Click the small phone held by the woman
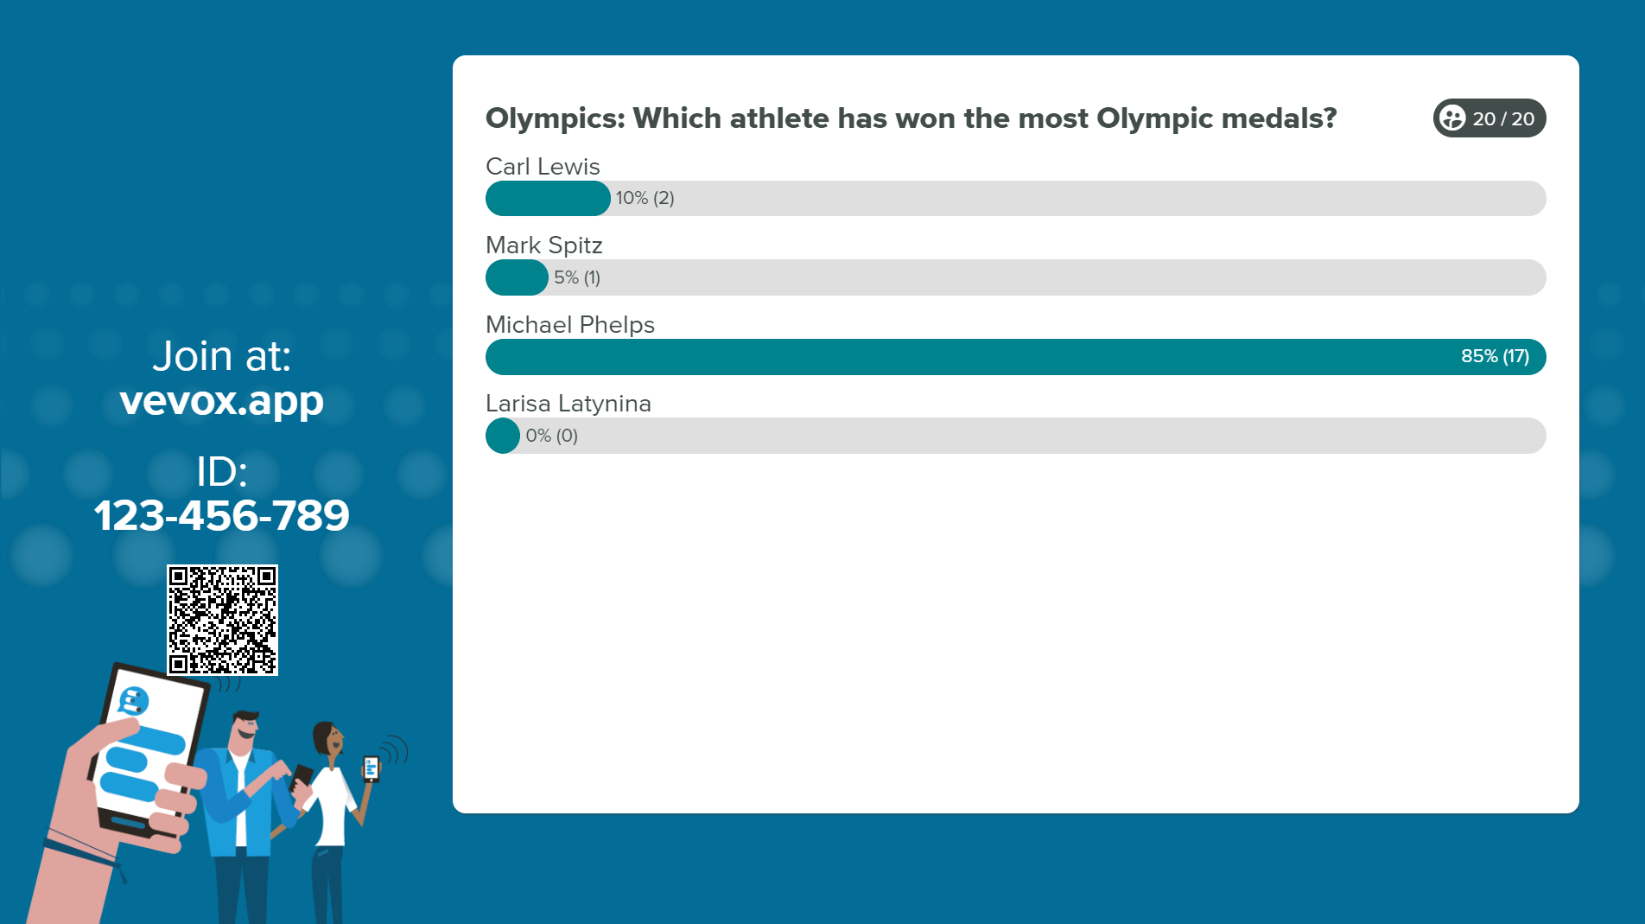Image resolution: width=1645 pixels, height=924 pixels. pyautogui.click(x=371, y=768)
